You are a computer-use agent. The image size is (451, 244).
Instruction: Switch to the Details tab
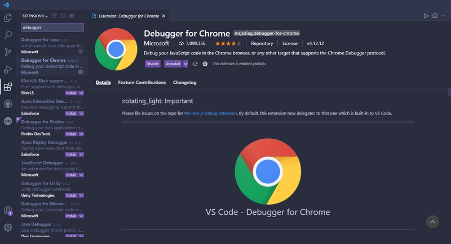coord(103,83)
